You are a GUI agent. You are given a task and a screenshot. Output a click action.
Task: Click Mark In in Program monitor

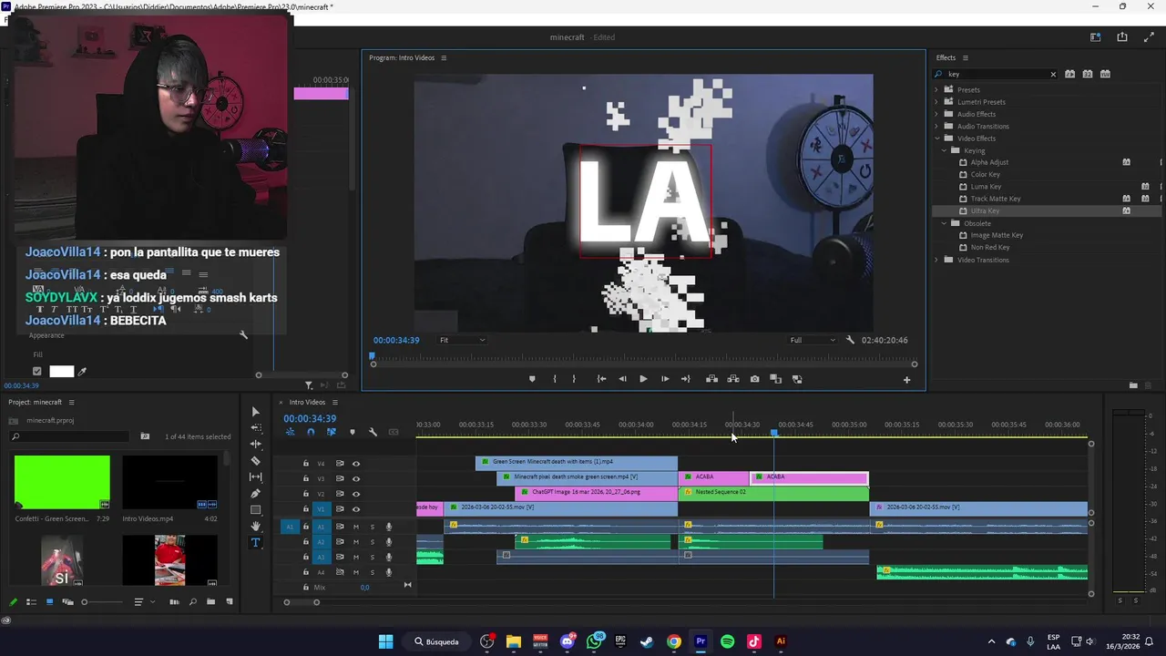pyautogui.click(x=555, y=379)
